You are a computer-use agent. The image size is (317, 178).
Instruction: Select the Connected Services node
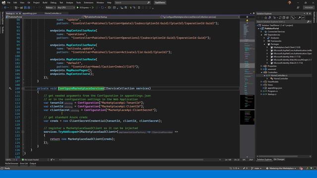[276, 32]
